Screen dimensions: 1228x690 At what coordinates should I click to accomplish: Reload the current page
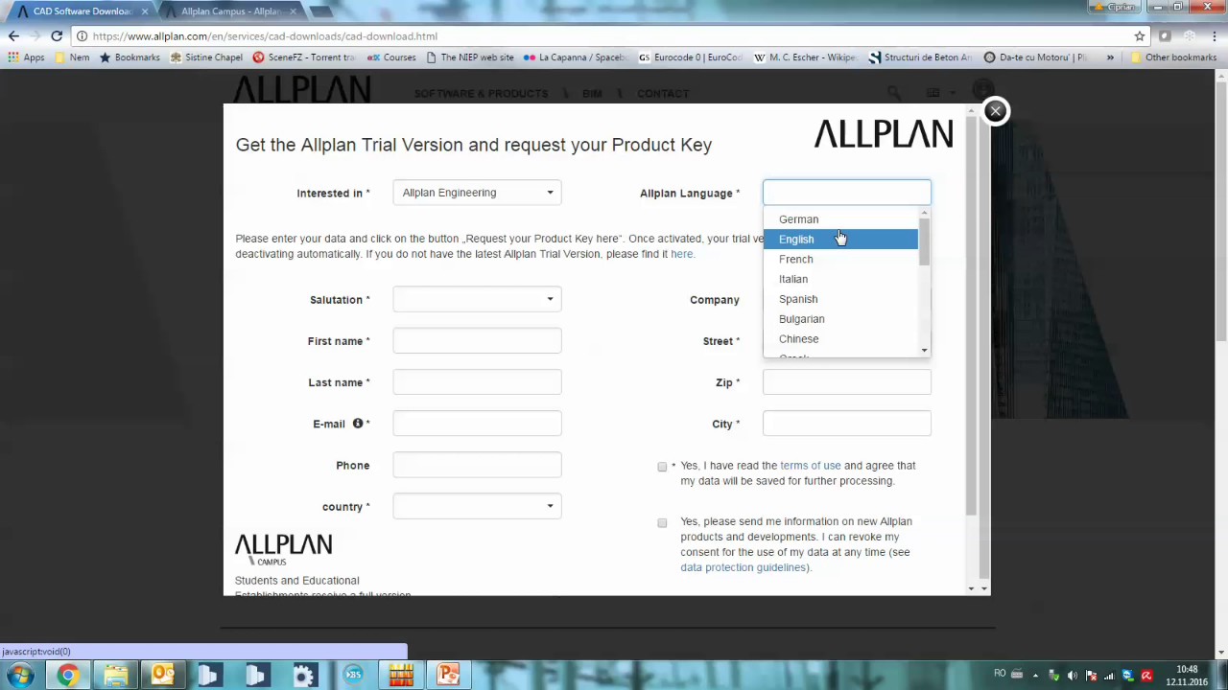click(x=57, y=35)
